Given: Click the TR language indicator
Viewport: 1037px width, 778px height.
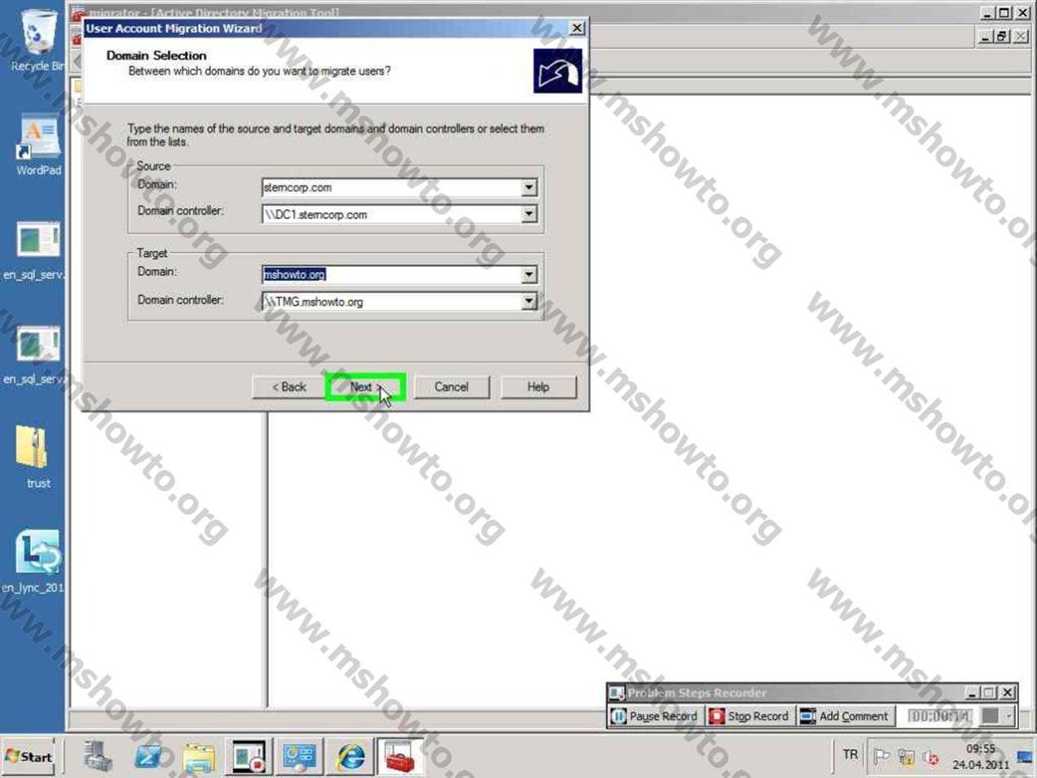Looking at the screenshot, I should click(850, 755).
